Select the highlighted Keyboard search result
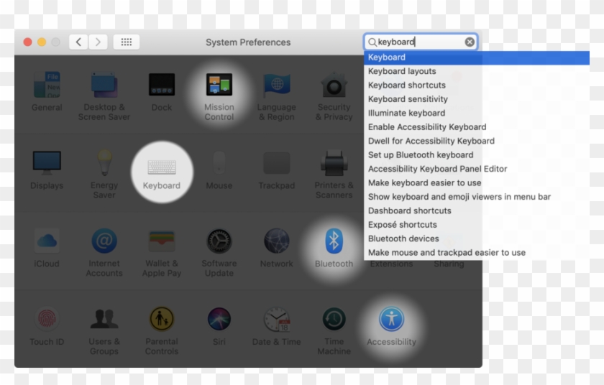Screen dimensions: 604x385 [477, 57]
